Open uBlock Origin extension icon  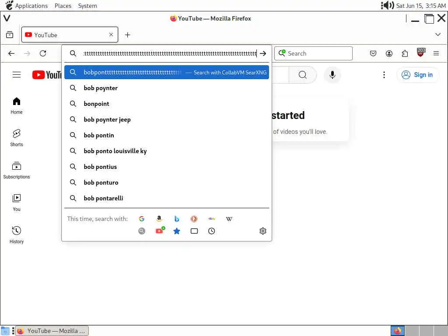(x=421, y=52)
